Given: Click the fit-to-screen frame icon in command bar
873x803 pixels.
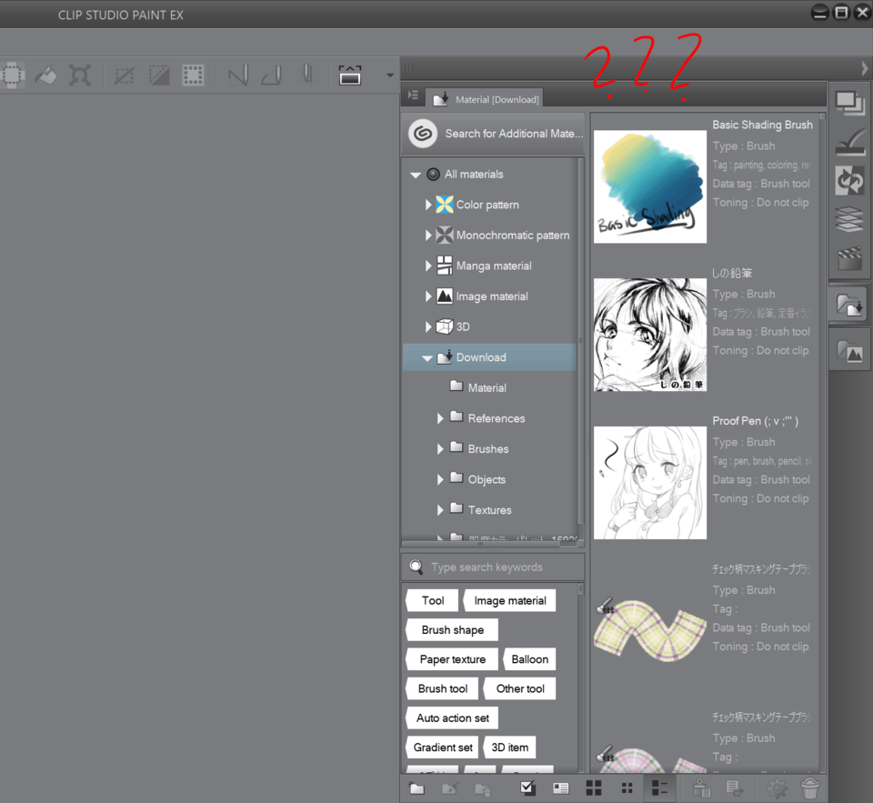Looking at the screenshot, I should tap(349, 75).
